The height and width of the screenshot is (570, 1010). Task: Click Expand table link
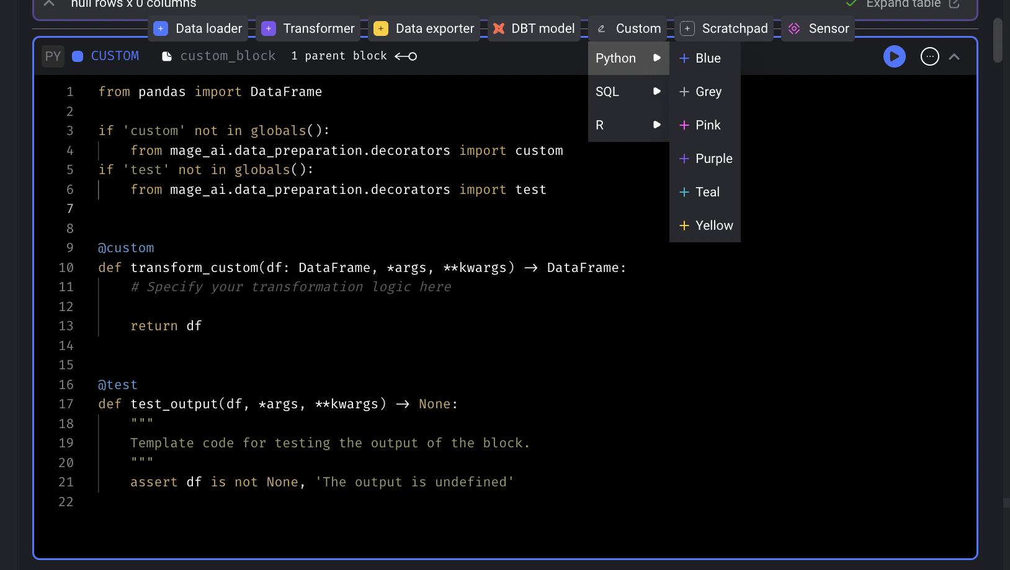point(903,4)
